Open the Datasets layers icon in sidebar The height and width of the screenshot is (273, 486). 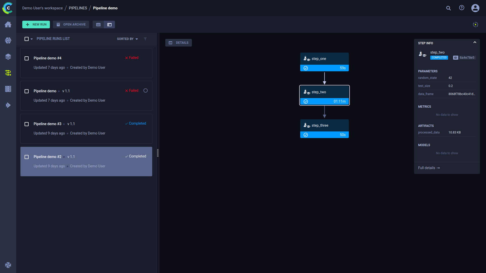click(8, 57)
